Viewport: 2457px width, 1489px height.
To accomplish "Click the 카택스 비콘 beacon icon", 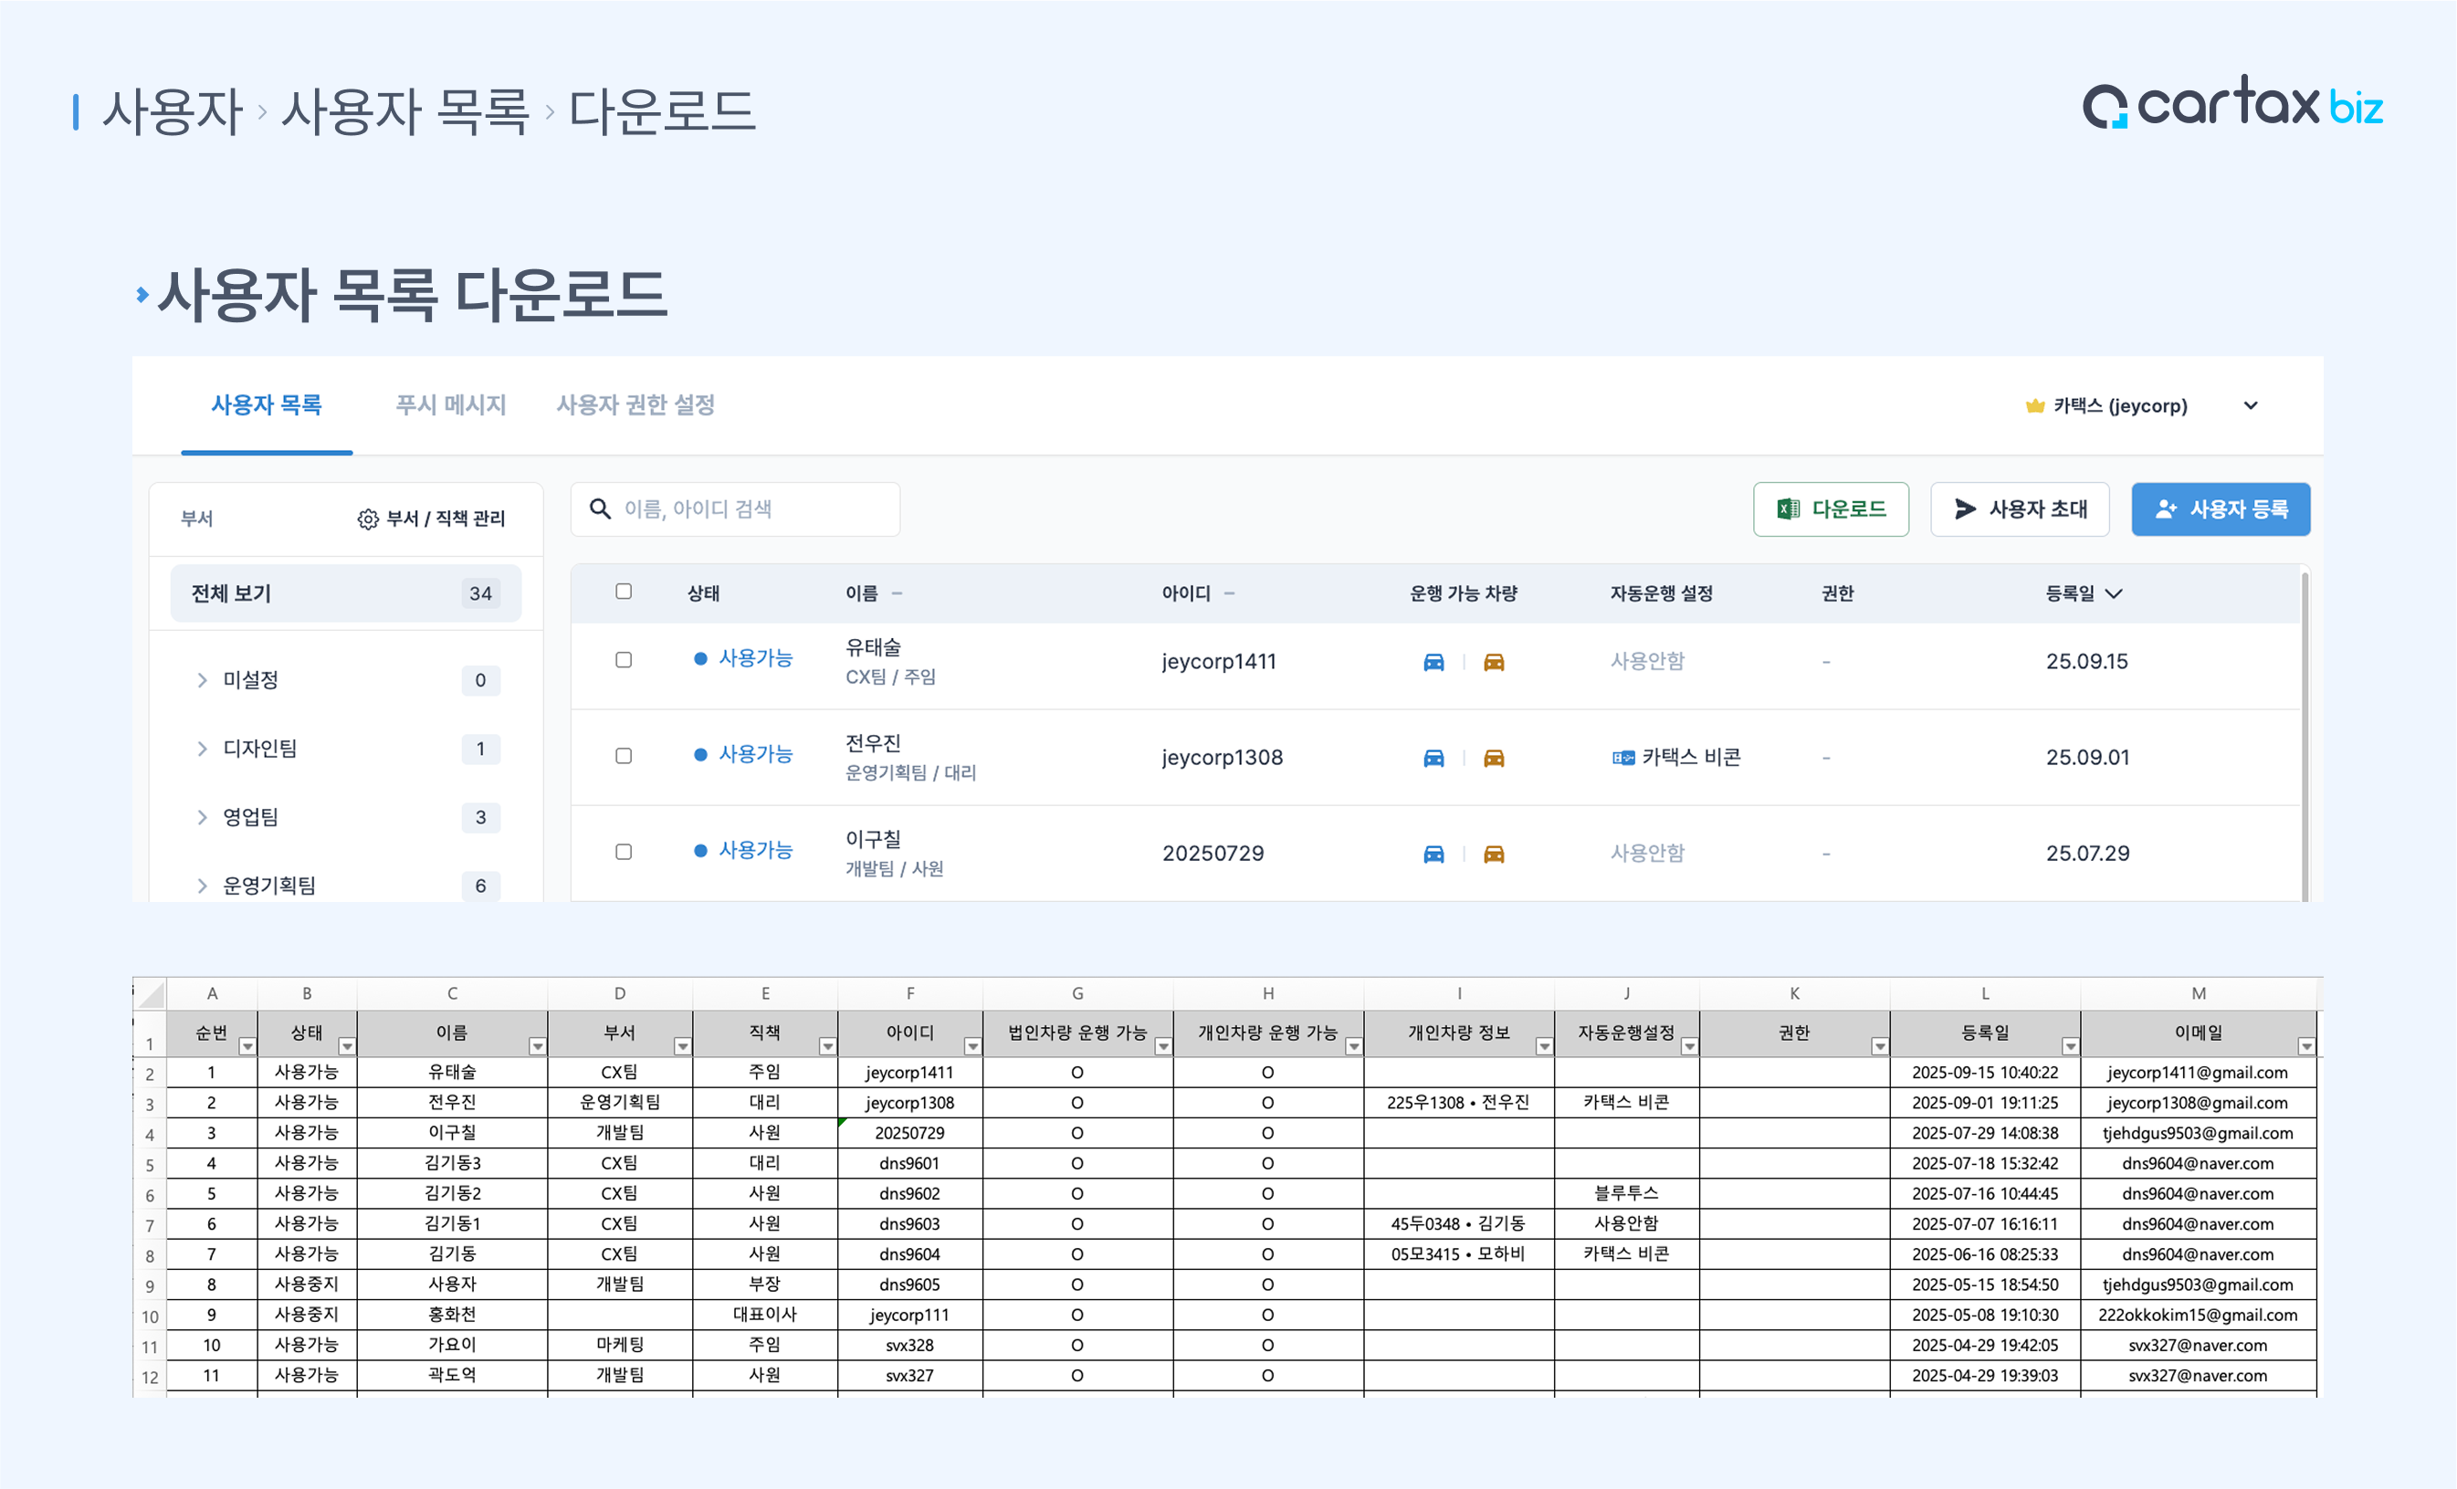I will point(1622,758).
